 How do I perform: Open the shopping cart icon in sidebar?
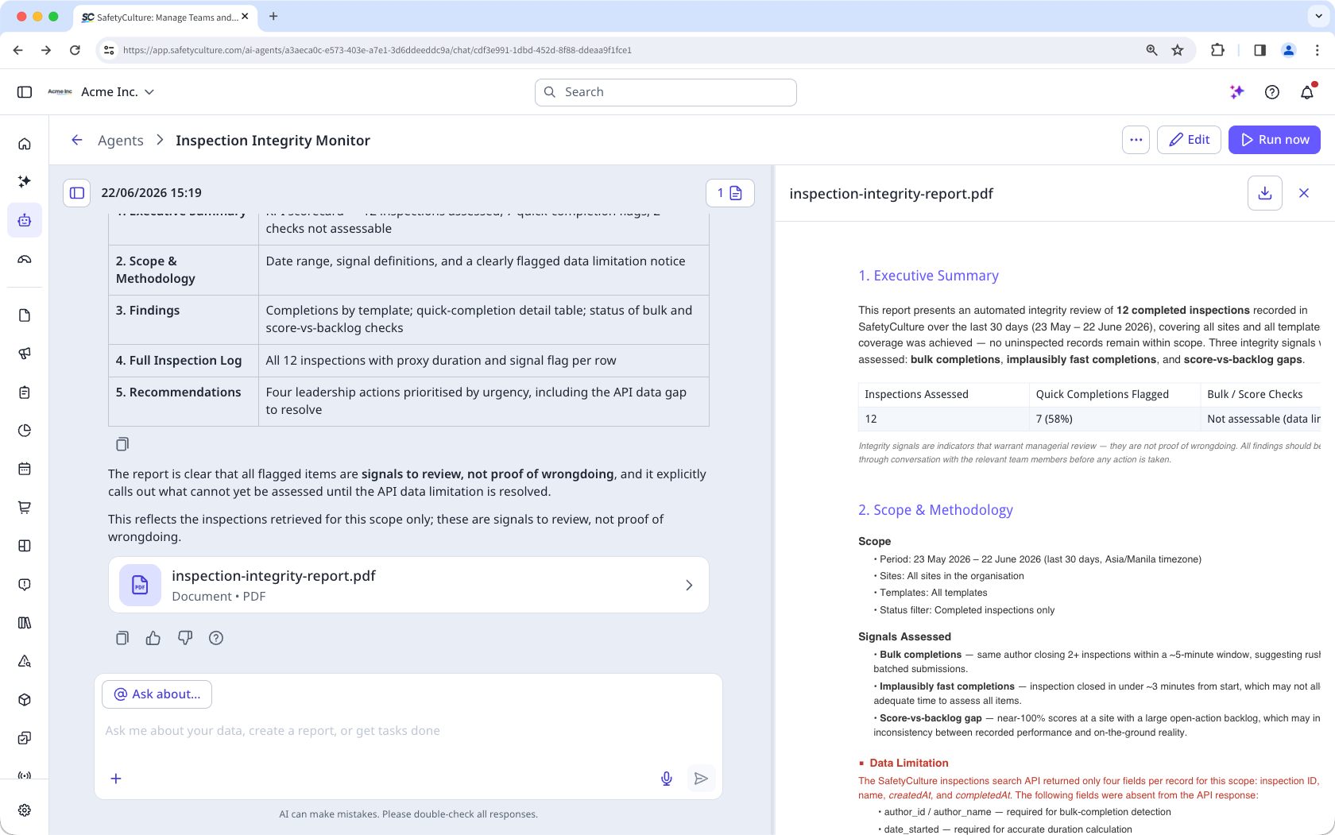coord(25,507)
